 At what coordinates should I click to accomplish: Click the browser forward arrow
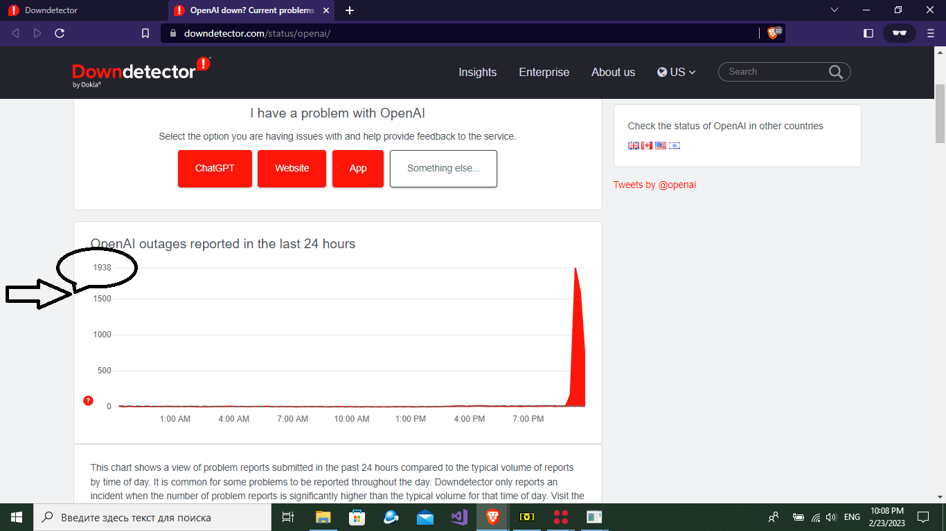[x=37, y=33]
